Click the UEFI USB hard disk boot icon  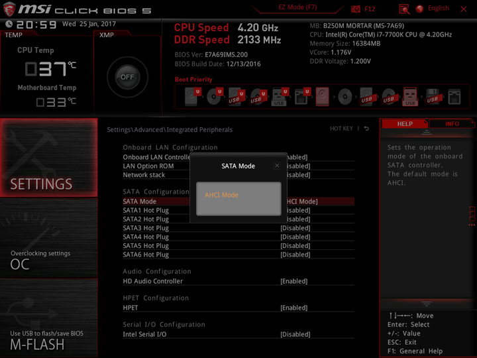[x=237, y=97]
